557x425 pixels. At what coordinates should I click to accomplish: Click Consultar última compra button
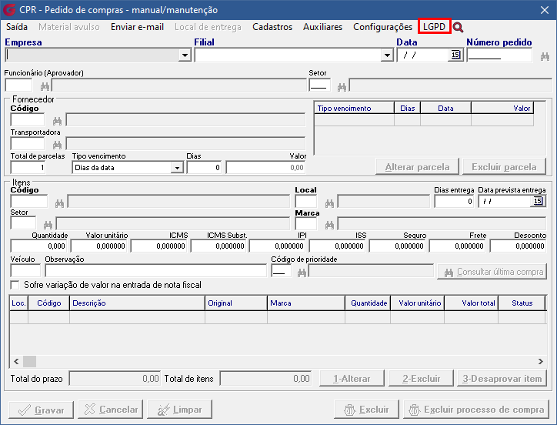click(x=492, y=272)
